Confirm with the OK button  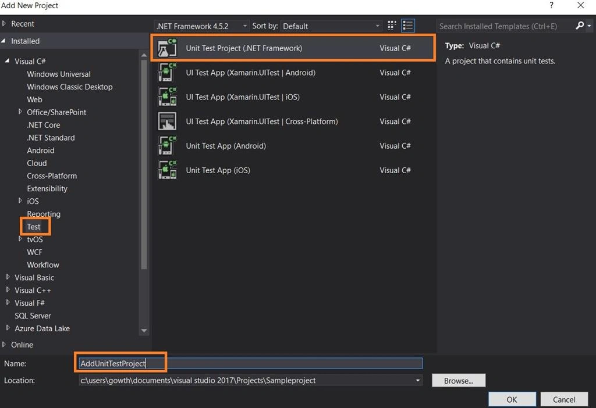[512, 399]
